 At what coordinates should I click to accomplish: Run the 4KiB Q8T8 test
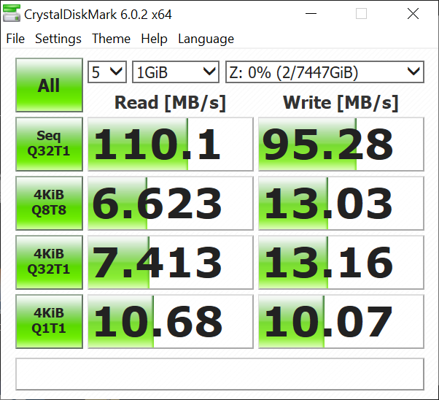coord(50,203)
